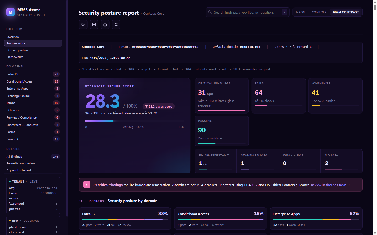377x235 pixels.
Task: Open display settings with the sliders icon
Action: [116, 25]
